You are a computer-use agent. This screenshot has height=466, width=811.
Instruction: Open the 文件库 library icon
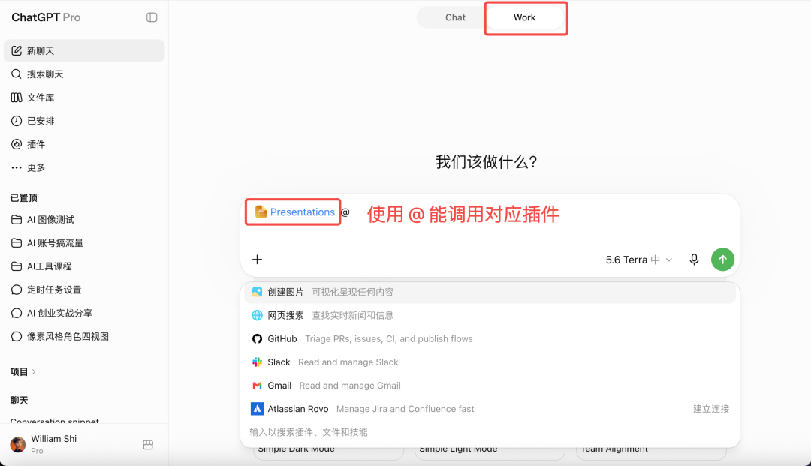(x=17, y=97)
